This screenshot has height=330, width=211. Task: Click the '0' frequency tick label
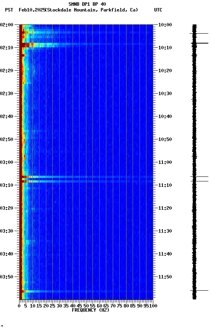point(19,306)
